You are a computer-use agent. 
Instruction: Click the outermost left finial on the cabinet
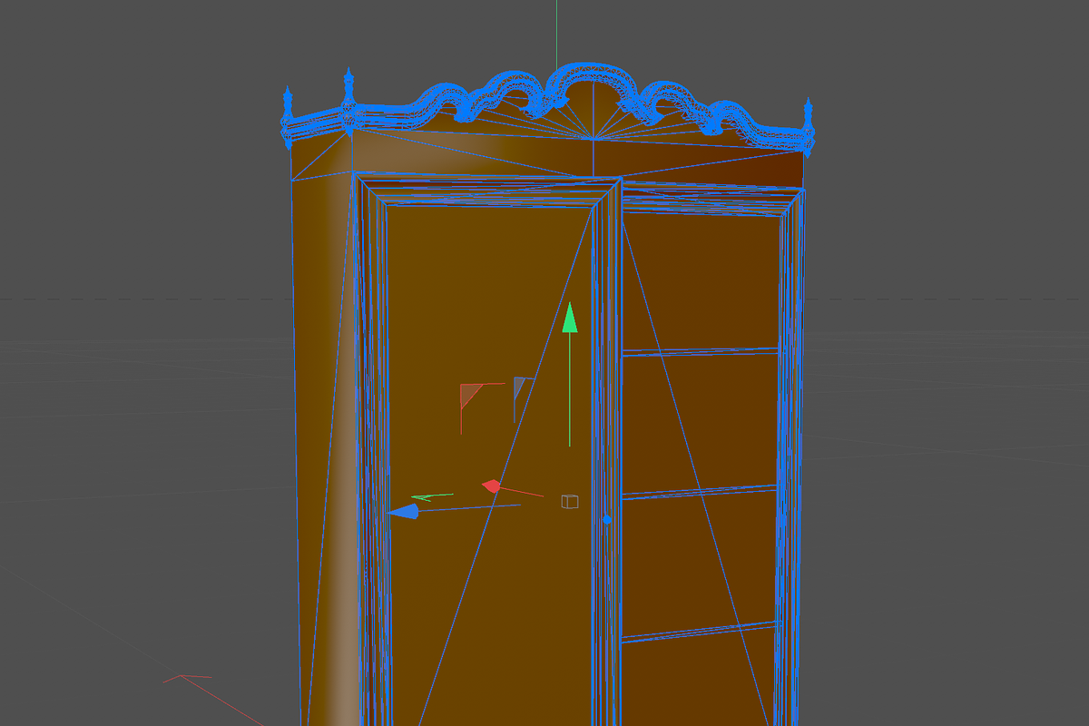pyautogui.click(x=288, y=116)
